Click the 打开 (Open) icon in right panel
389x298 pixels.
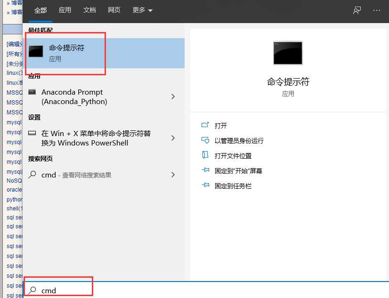point(205,125)
